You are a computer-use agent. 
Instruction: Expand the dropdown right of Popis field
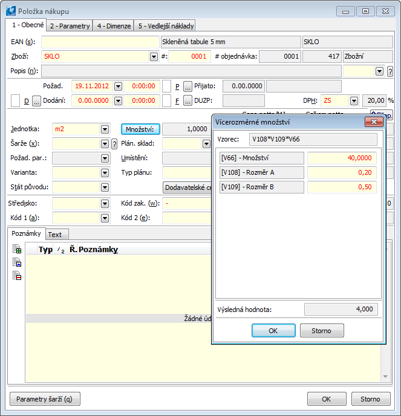tap(379, 71)
